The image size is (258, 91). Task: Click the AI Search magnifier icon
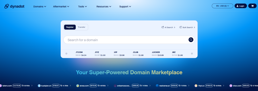click(163, 27)
